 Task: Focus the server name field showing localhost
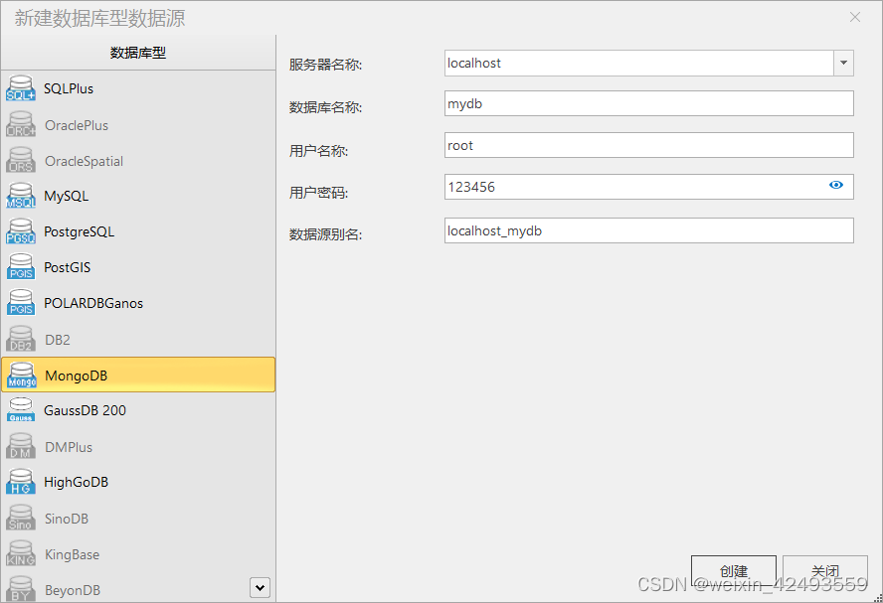(x=638, y=63)
